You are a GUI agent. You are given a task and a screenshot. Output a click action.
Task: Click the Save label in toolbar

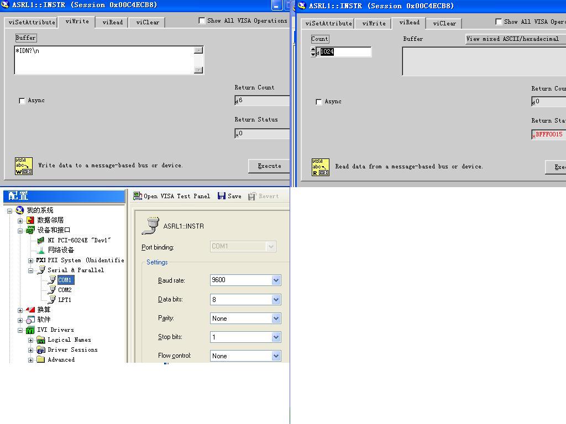[x=234, y=196]
